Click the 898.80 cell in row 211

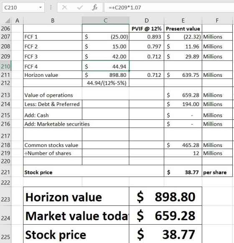105,75
